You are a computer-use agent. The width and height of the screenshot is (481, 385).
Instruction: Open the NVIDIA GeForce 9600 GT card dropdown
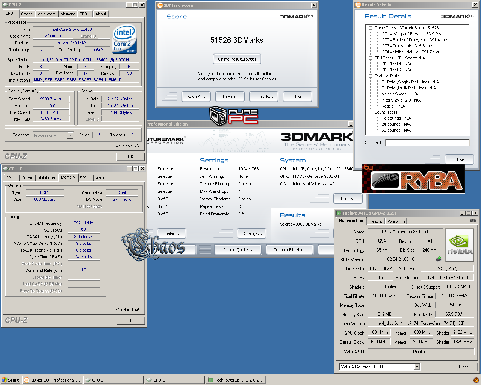417,367
